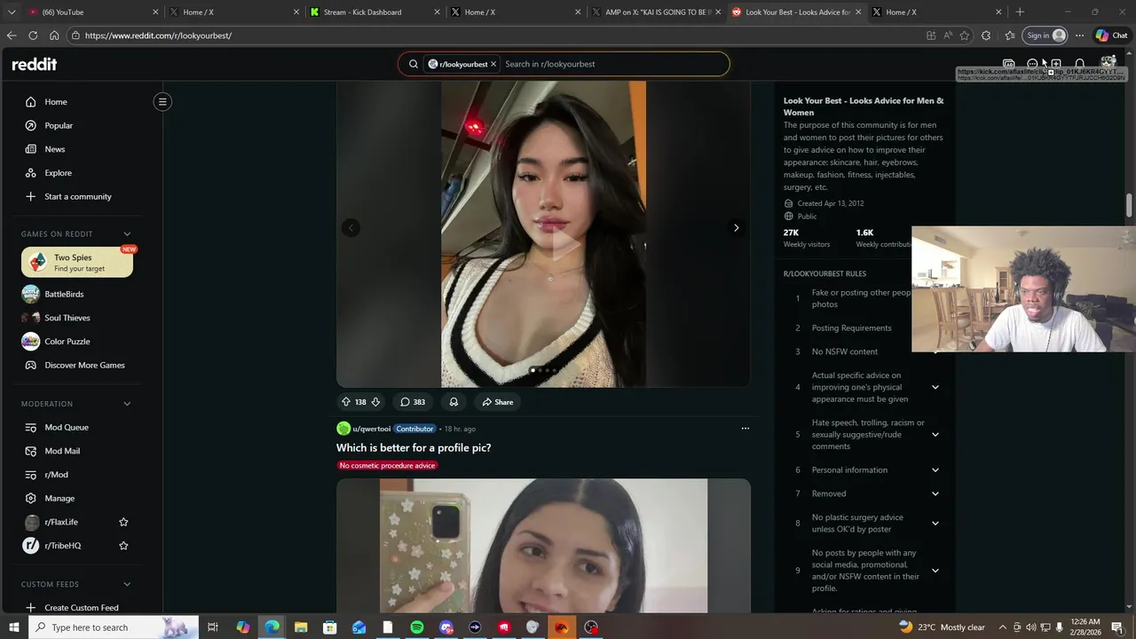The width and height of the screenshot is (1136, 639).
Task: Show next image in the photo carousel
Action: coord(736,228)
